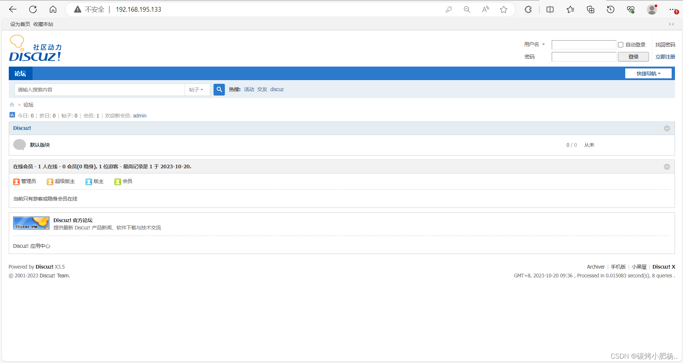
Task: Focus the password input field
Action: point(584,57)
